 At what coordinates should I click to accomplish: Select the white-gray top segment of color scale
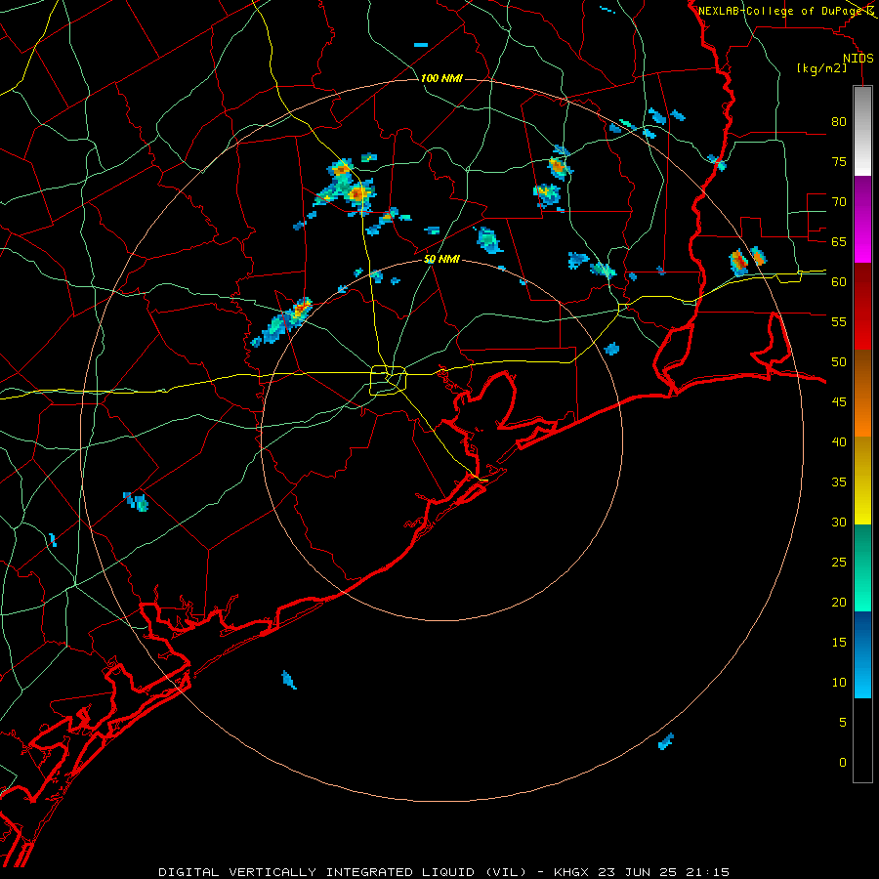[x=862, y=131]
